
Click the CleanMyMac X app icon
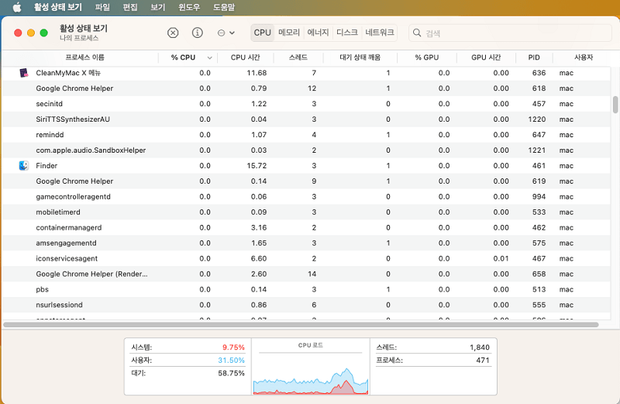pos(24,73)
